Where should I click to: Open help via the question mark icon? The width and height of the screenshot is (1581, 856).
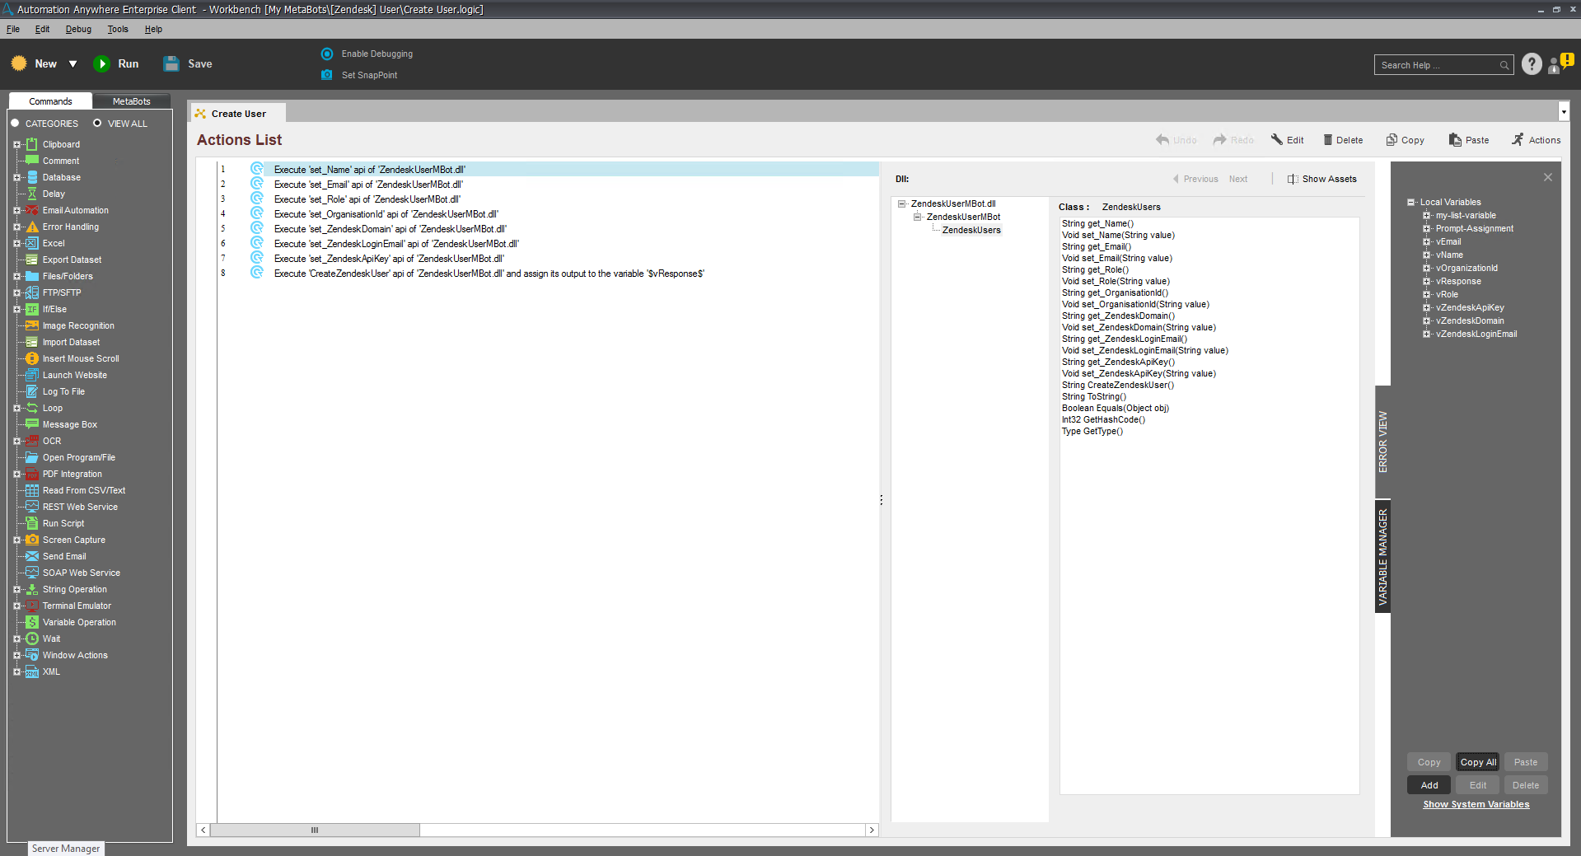click(x=1531, y=64)
